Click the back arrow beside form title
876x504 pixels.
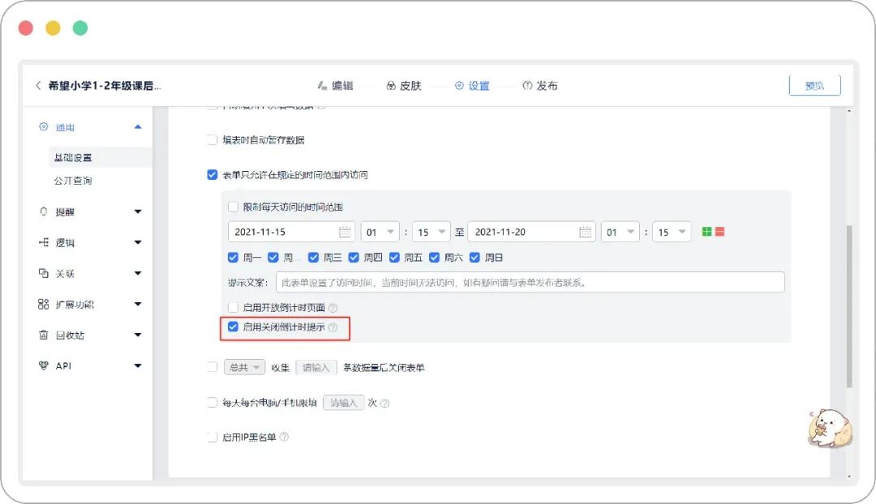[38, 85]
